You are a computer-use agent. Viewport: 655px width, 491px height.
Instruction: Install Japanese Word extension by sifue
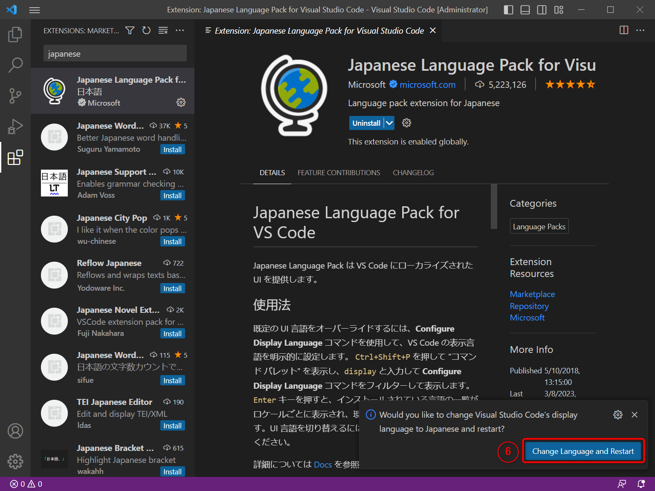coord(172,381)
